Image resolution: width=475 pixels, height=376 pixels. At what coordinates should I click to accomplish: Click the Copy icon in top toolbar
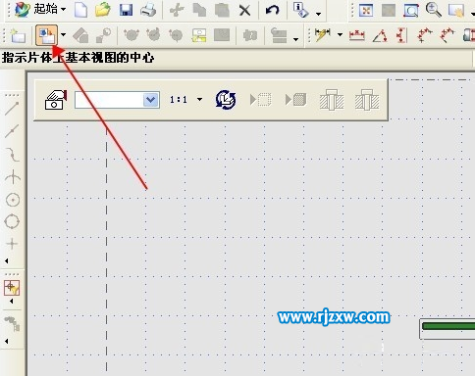tap(199, 10)
